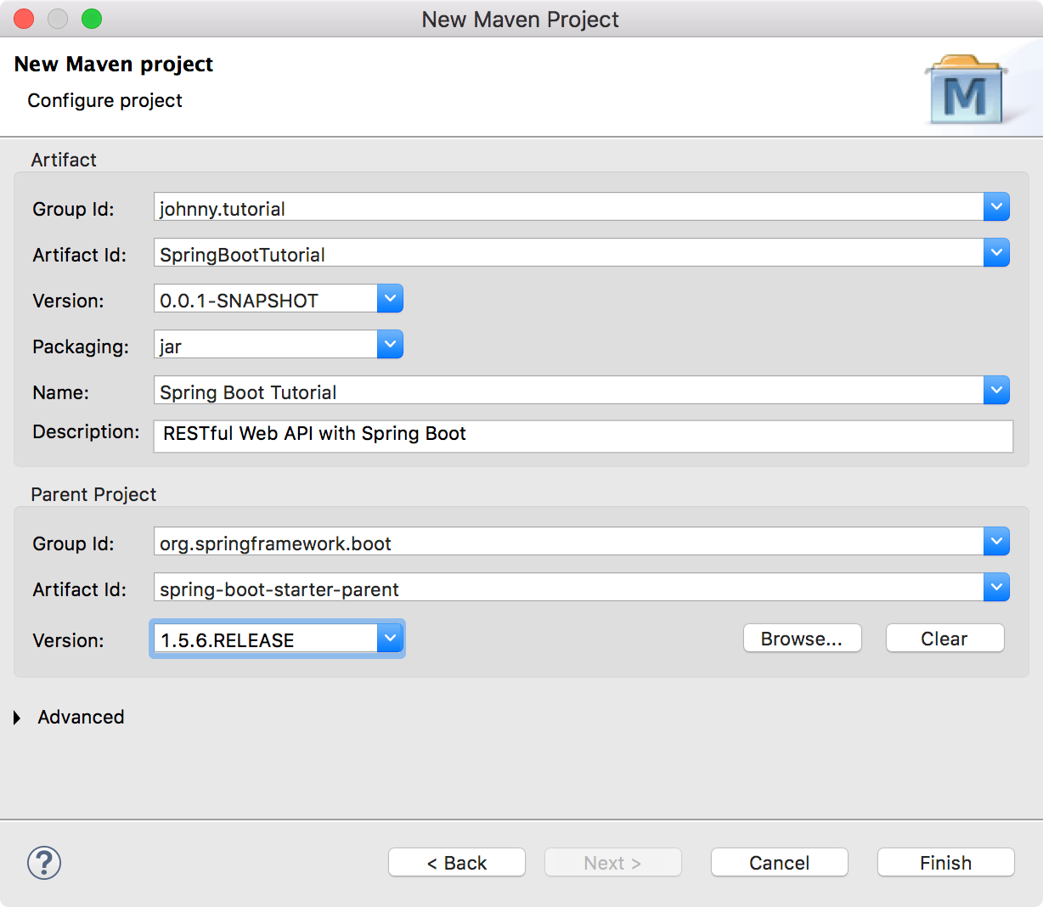
Task: Go back with the < Back button
Action: click(x=457, y=863)
